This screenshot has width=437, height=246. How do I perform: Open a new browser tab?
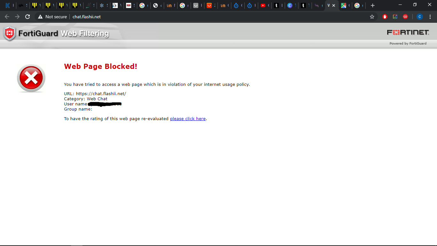click(372, 5)
